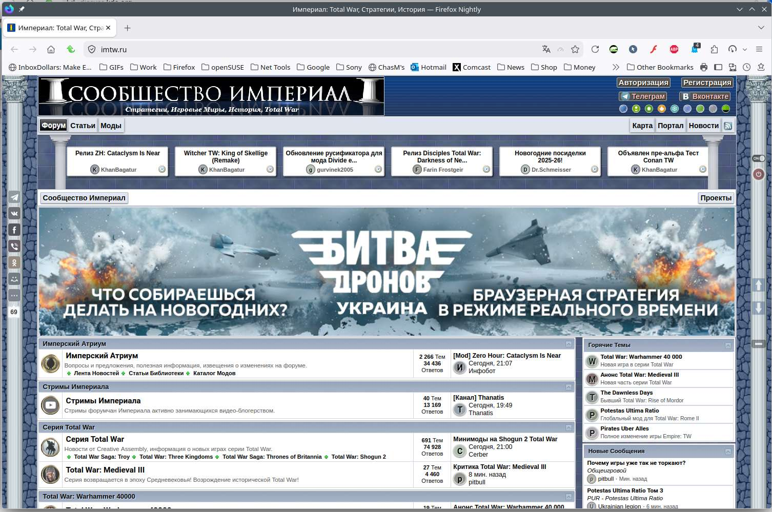The image size is (772, 512).
Task: Collapse the Имперский Атриум category
Action: point(568,344)
